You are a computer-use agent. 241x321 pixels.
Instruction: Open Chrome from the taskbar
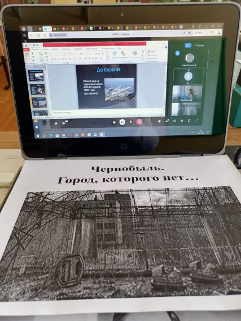click(76, 135)
